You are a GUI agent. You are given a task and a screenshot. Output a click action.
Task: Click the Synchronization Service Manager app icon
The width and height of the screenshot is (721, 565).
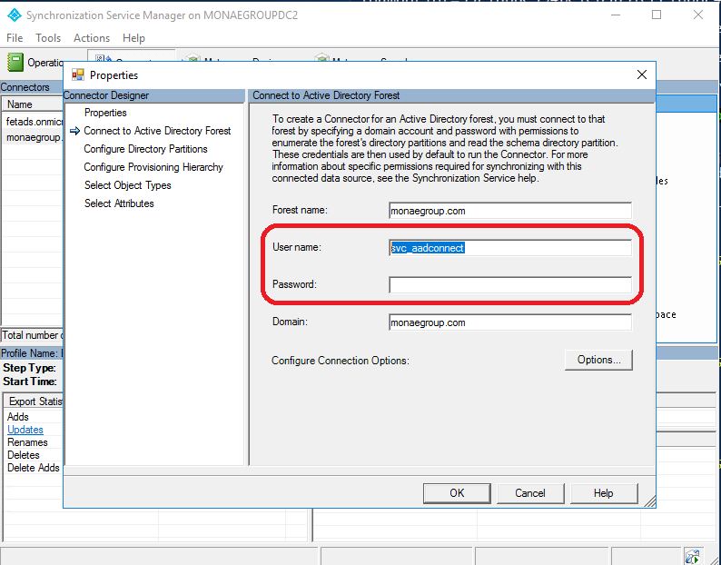[x=13, y=15]
